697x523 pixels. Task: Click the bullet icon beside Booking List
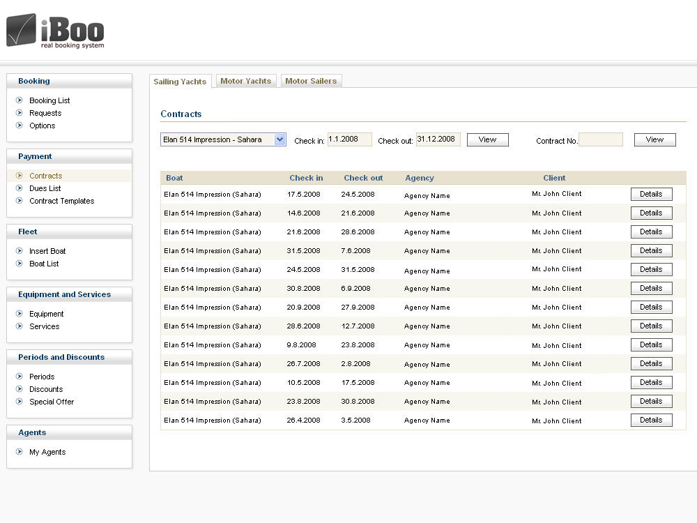tap(20, 100)
